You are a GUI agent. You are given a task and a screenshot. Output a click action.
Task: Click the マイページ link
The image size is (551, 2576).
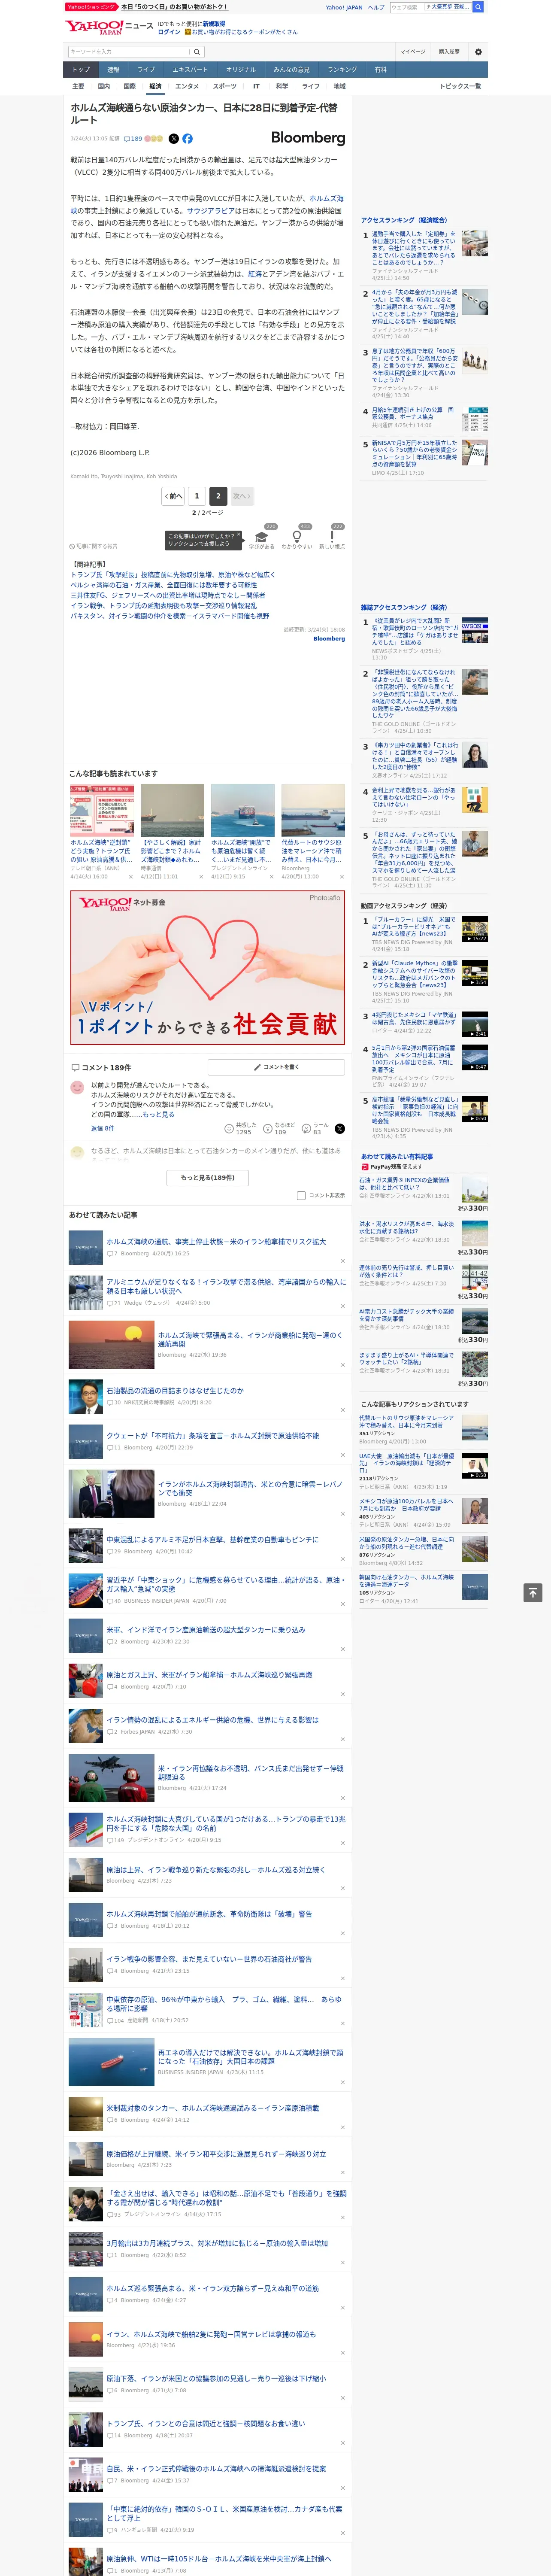[x=413, y=52]
